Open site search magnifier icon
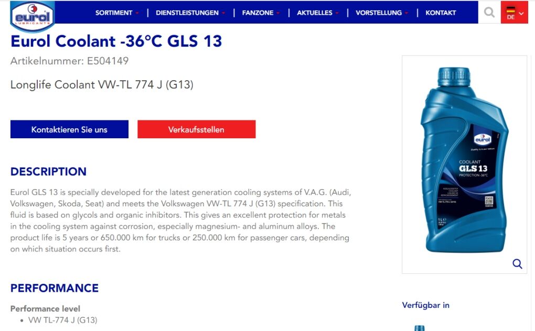This screenshot has width=535, height=331. (x=489, y=12)
